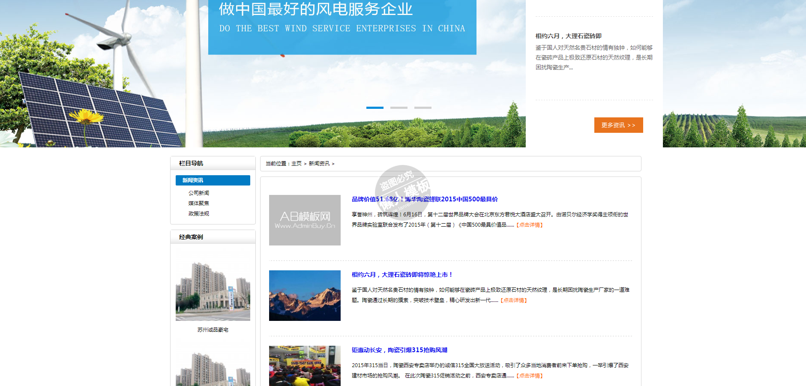Open the 品牌价值51.68亿 article title

point(424,199)
